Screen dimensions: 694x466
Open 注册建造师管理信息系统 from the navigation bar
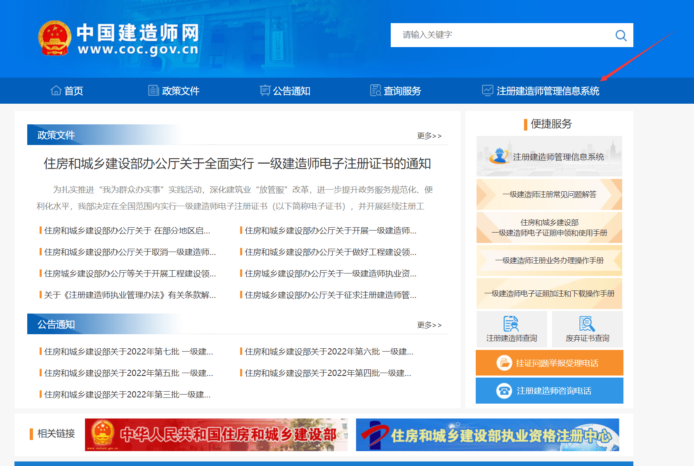(x=549, y=91)
